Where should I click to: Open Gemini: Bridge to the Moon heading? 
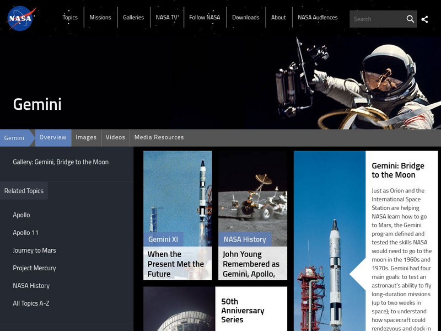398,170
